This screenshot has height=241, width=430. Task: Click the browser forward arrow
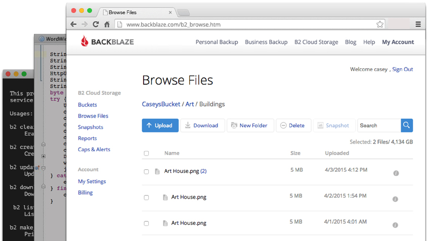[84, 24]
